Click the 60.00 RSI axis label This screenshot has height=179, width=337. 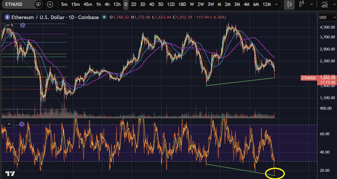click(x=324, y=134)
